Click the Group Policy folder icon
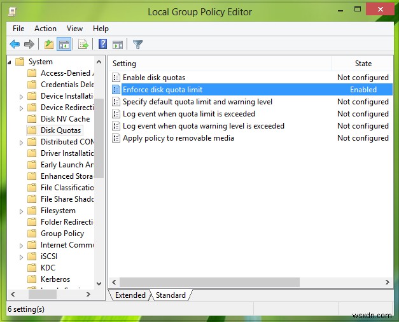 click(32, 234)
